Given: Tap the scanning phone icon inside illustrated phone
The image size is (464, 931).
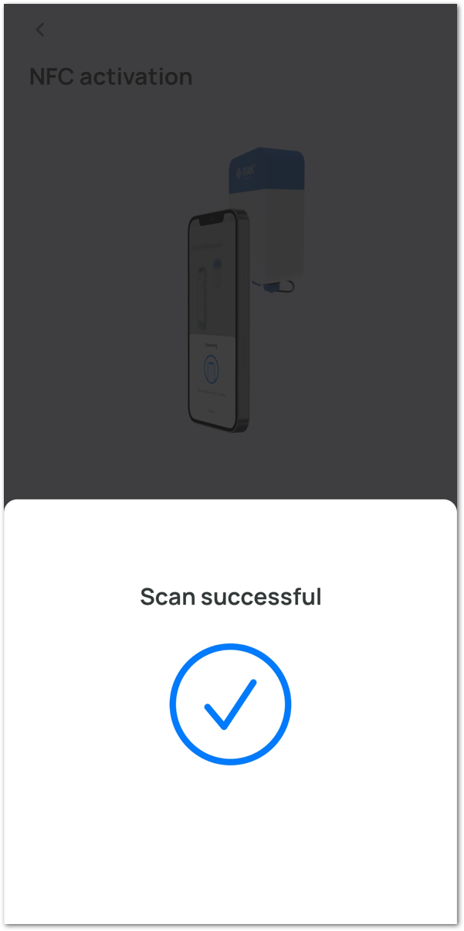Looking at the screenshot, I should click(212, 369).
